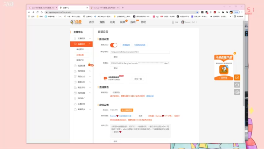Click the orange 进入直播房间 button
This screenshot has height=149, width=264.
click(127, 110)
